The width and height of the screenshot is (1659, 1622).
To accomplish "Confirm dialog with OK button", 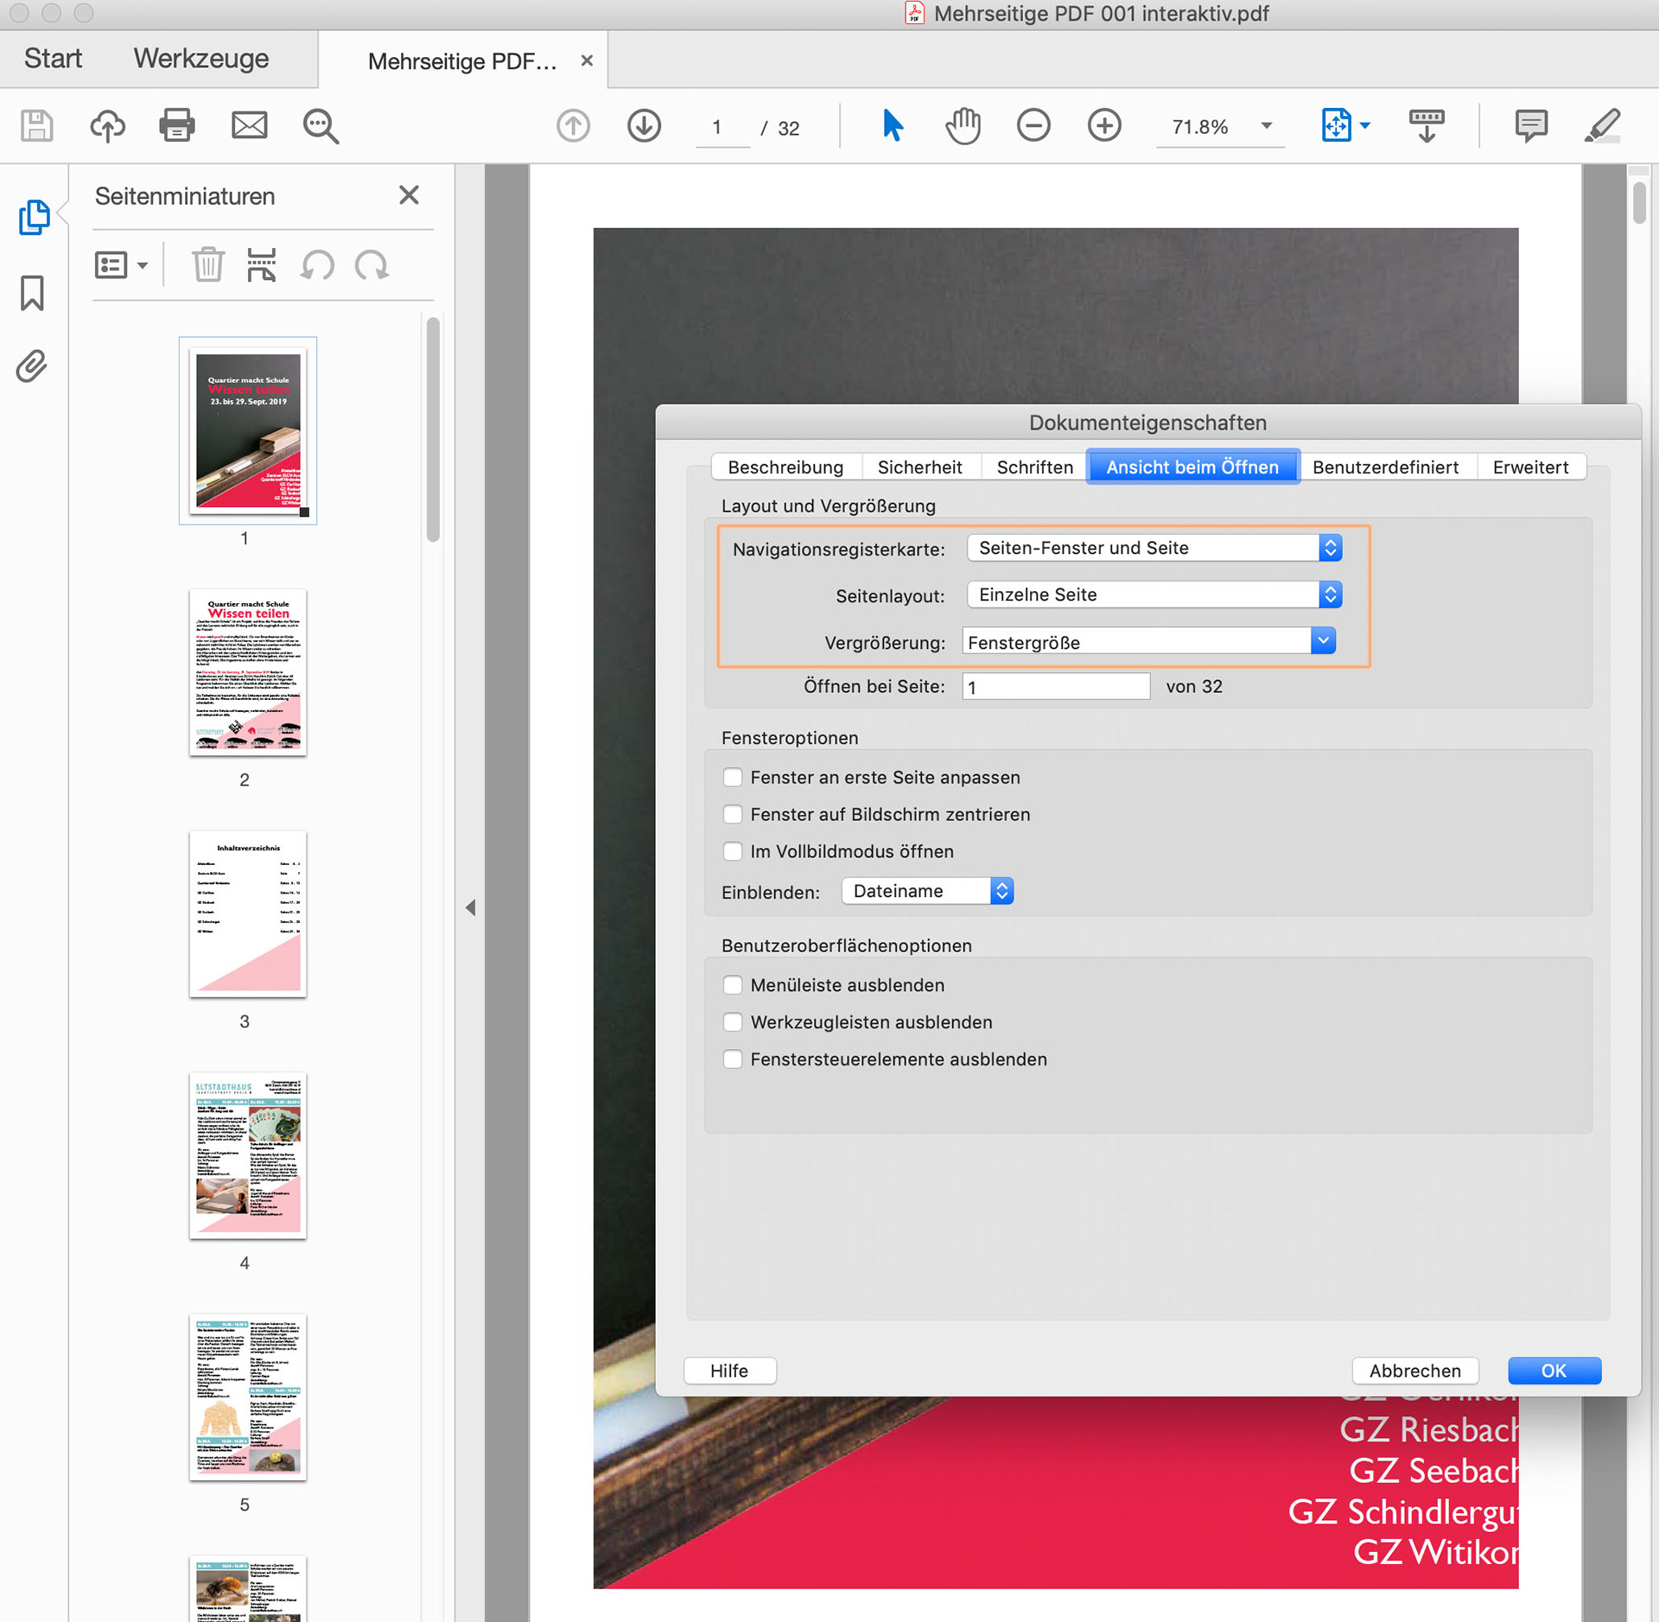I will point(1554,1371).
